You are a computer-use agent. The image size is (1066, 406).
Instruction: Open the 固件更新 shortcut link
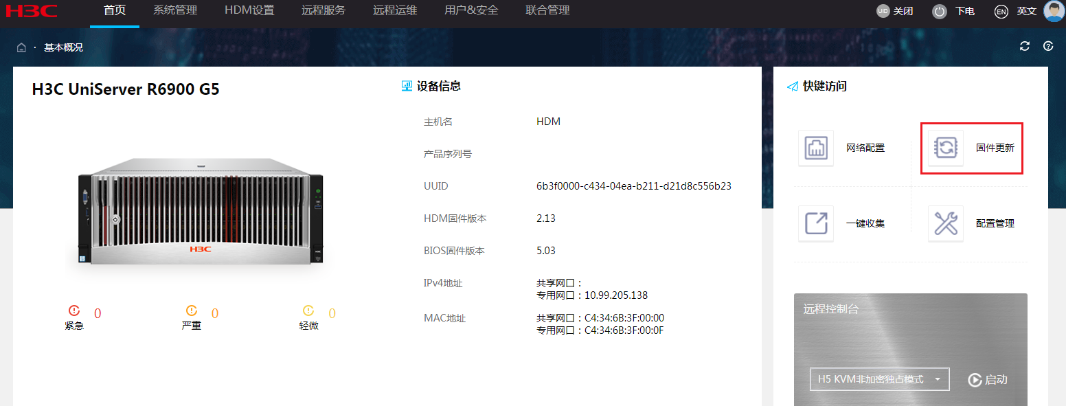995,148
